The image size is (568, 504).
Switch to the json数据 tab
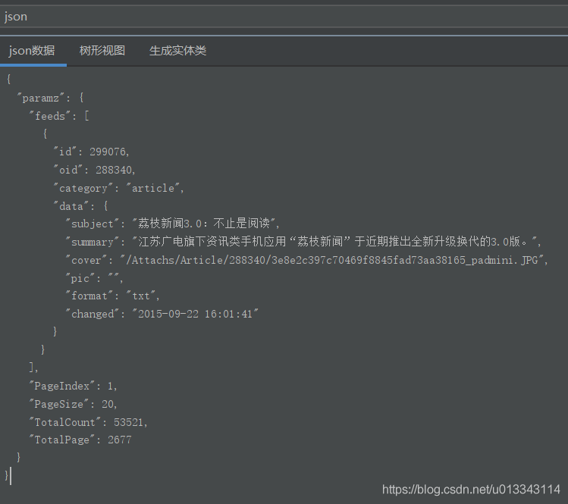click(32, 51)
